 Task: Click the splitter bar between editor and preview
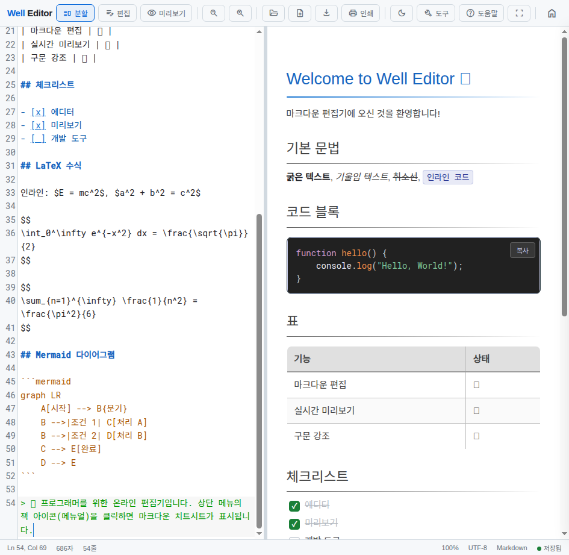tap(266, 283)
